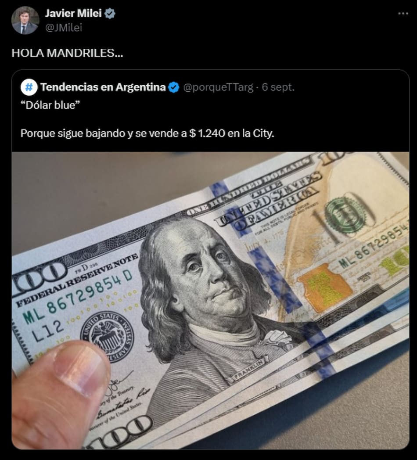Click the Tendencias en Argentina account name
The height and width of the screenshot is (460, 417).
[x=103, y=87]
